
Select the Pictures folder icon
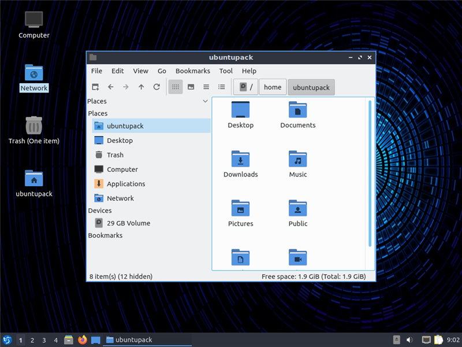point(240,208)
